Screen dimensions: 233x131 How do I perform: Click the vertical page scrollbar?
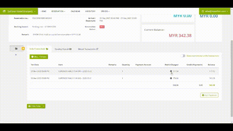coord(232,79)
